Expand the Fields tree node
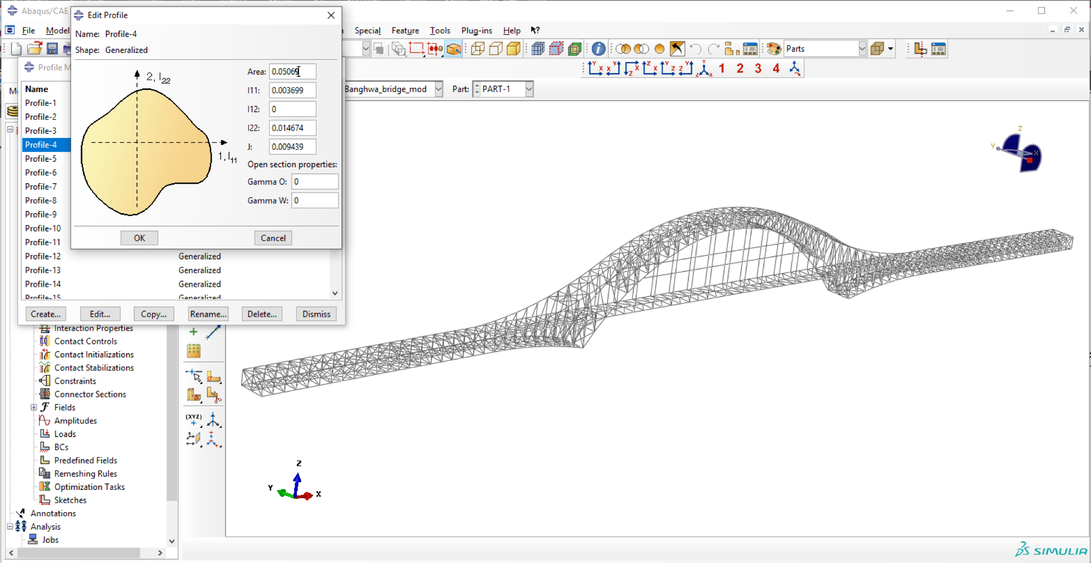 (x=34, y=407)
